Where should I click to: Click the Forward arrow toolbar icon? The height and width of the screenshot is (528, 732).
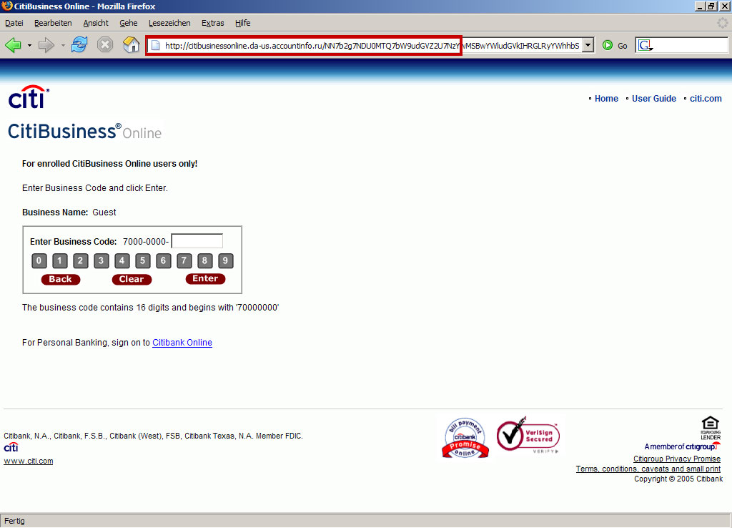[46, 45]
